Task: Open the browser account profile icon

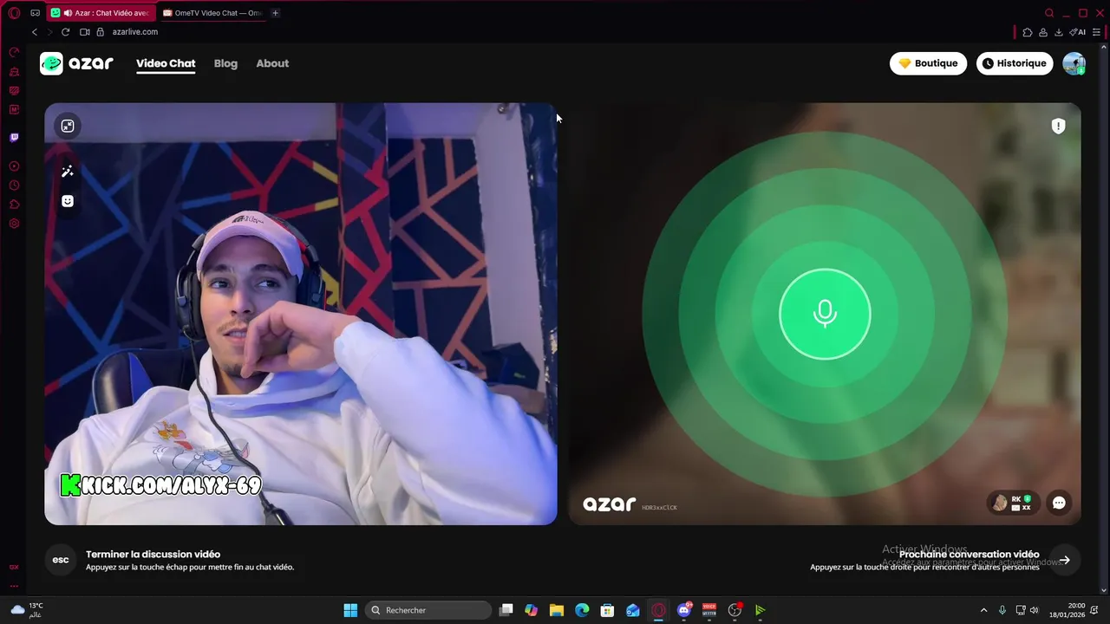Action: (1043, 32)
